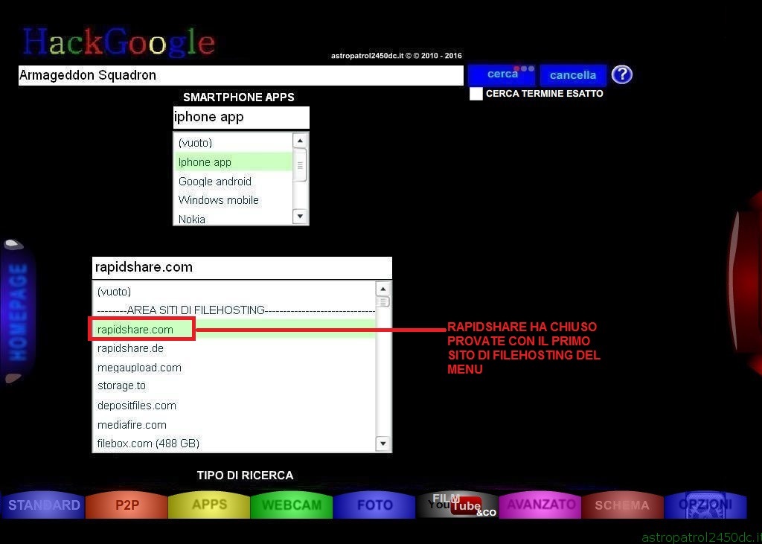Screen dimensions: 762x544
Task: Open the SCHEMA tab
Action: [623, 505]
